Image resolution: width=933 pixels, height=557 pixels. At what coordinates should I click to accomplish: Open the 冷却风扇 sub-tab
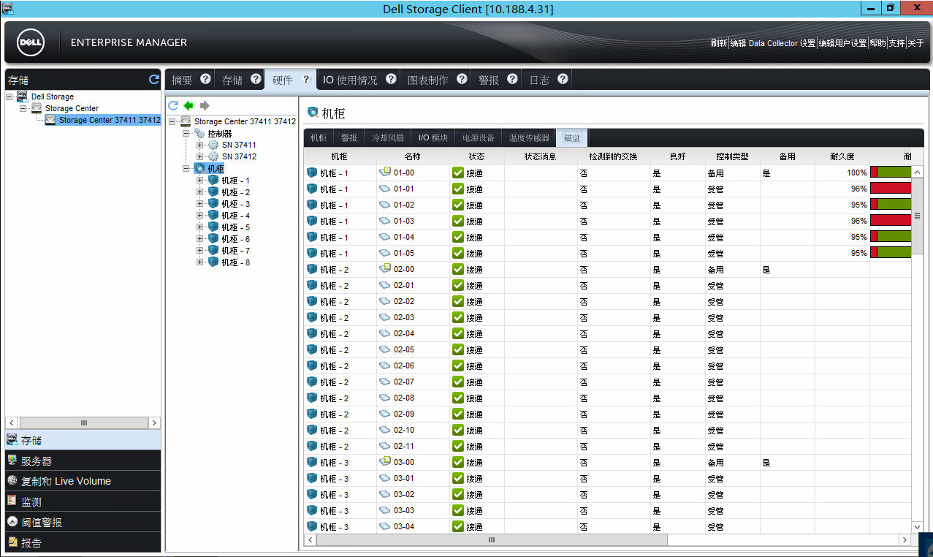(387, 137)
